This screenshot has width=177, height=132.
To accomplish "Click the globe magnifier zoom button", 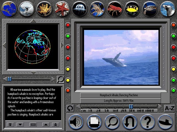I will 60,79.
